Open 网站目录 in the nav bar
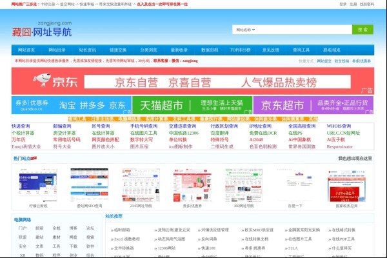The width and height of the screenshot is (387, 258). pos(57,50)
